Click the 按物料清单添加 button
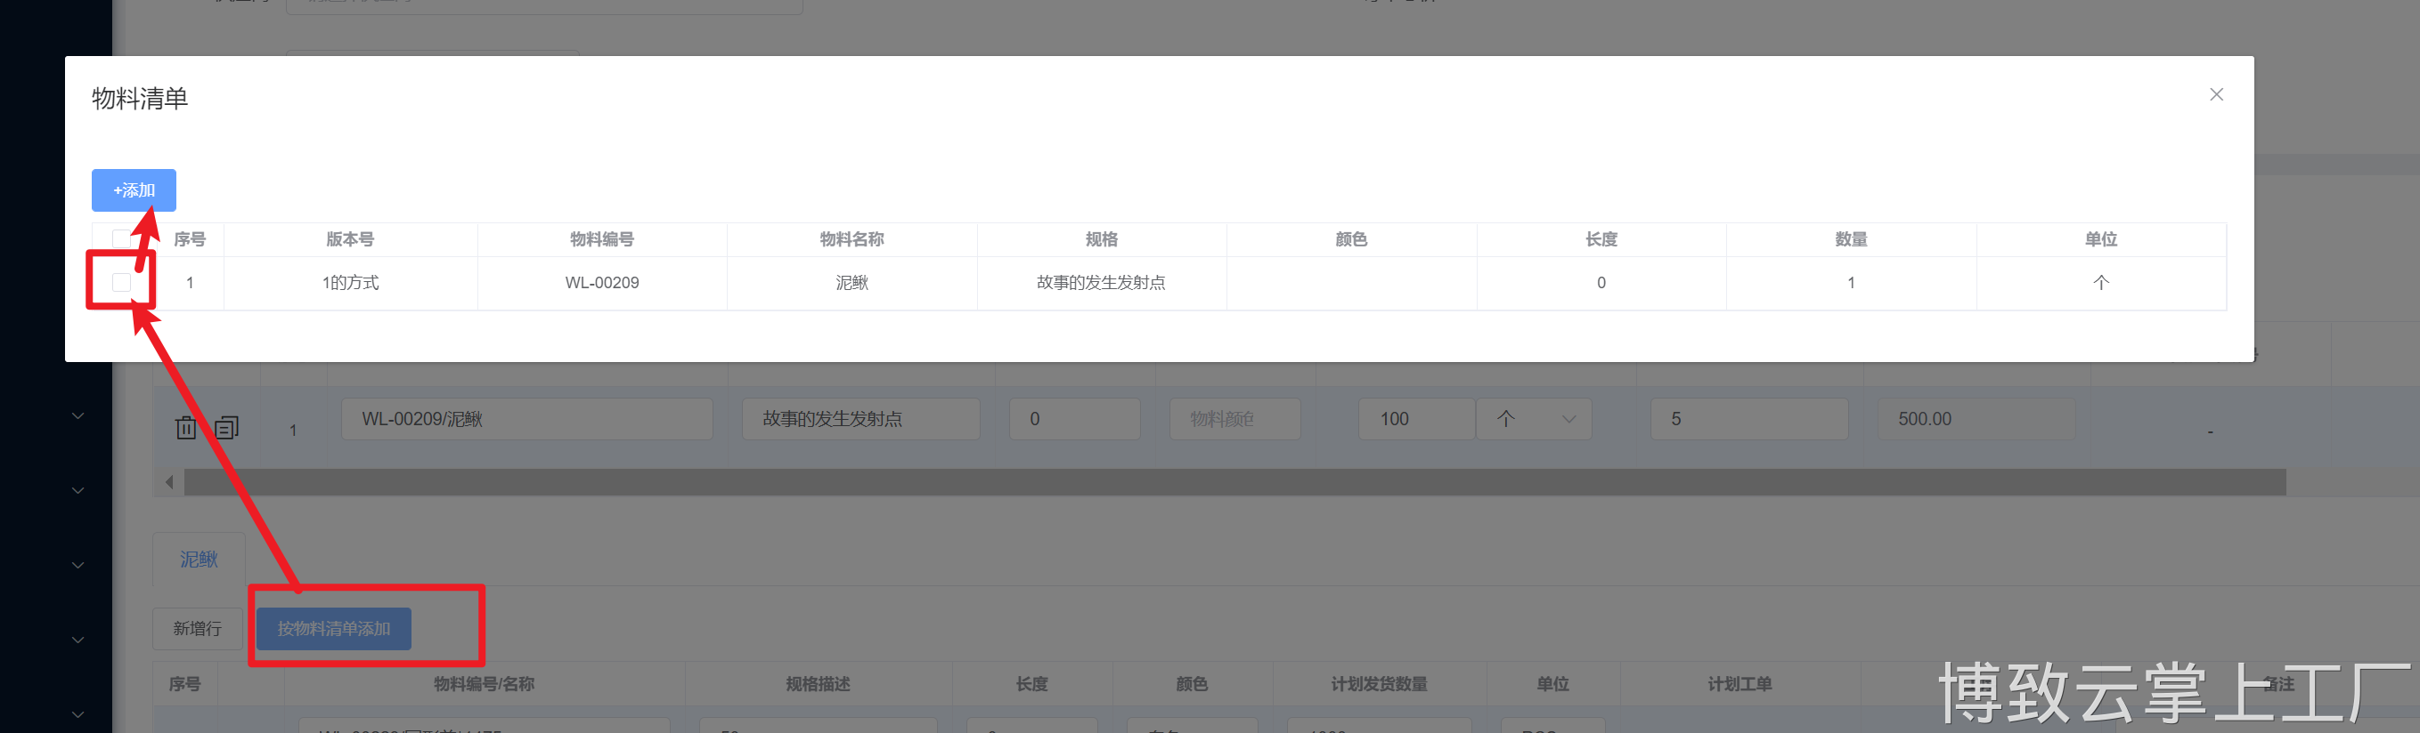Viewport: 2420px width, 733px height. click(333, 629)
